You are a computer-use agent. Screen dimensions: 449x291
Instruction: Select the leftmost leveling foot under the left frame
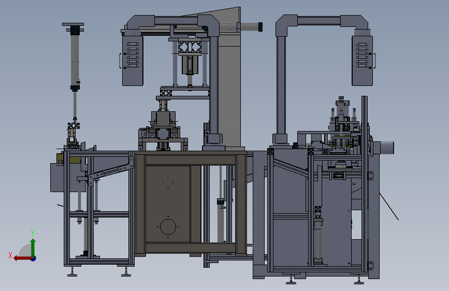pyautogui.click(x=72, y=272)
